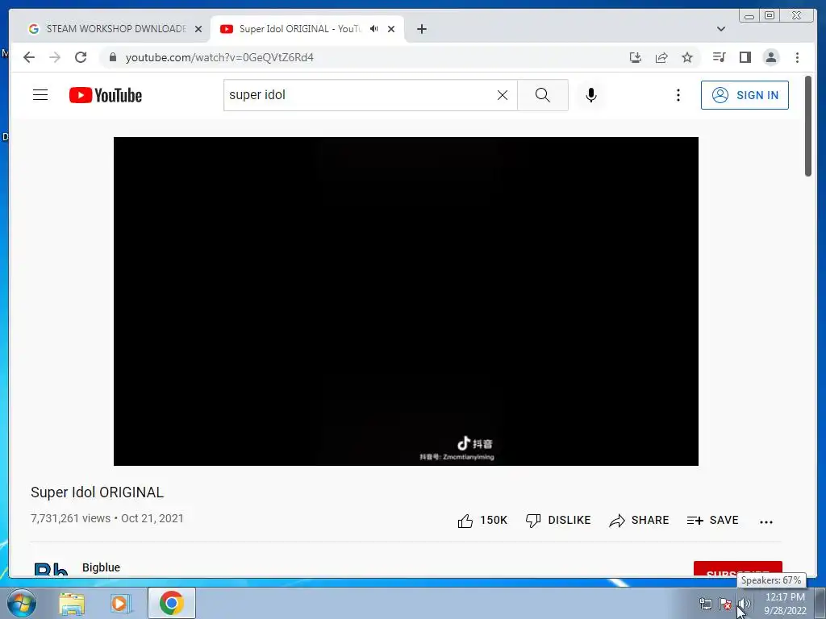Open Action Center flag icon
This screenshot has width=826, height=619.
point(725,604)
